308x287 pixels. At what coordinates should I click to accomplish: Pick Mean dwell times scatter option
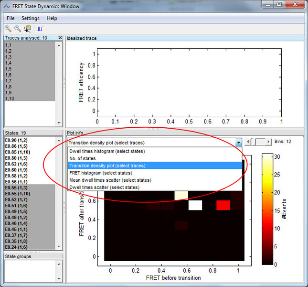(110, 180)
